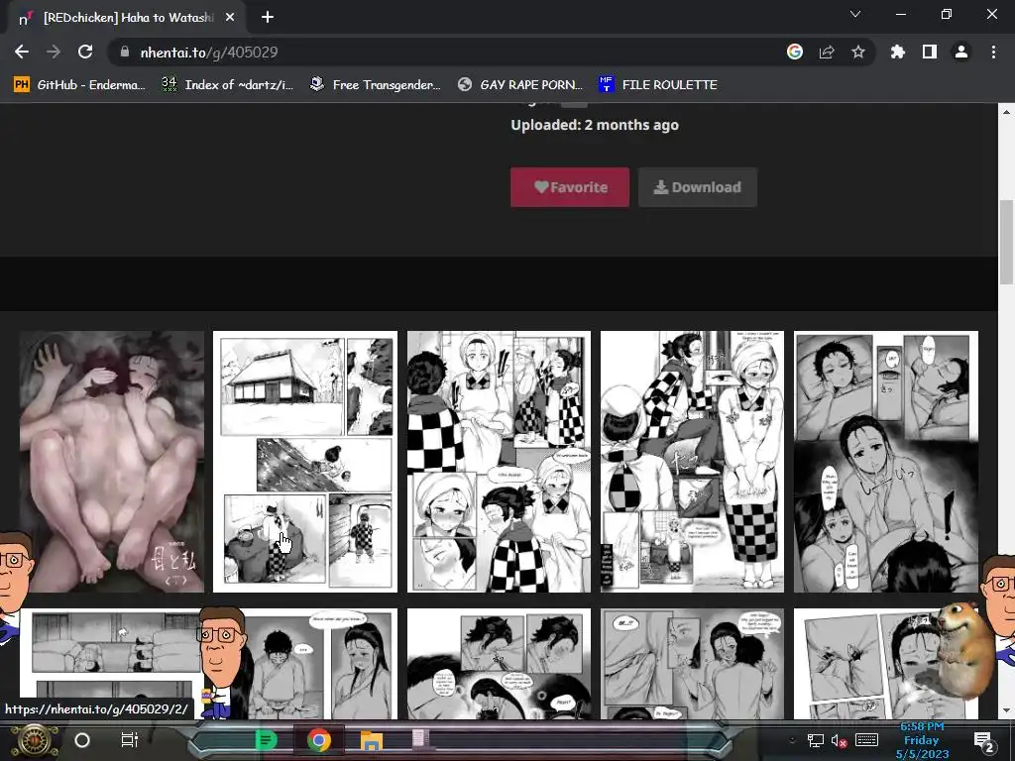This screenshot has width=1015, height=761.
Task: Open the Chrome profile icon
Action: pyautogui.click(x=961, y=52)
